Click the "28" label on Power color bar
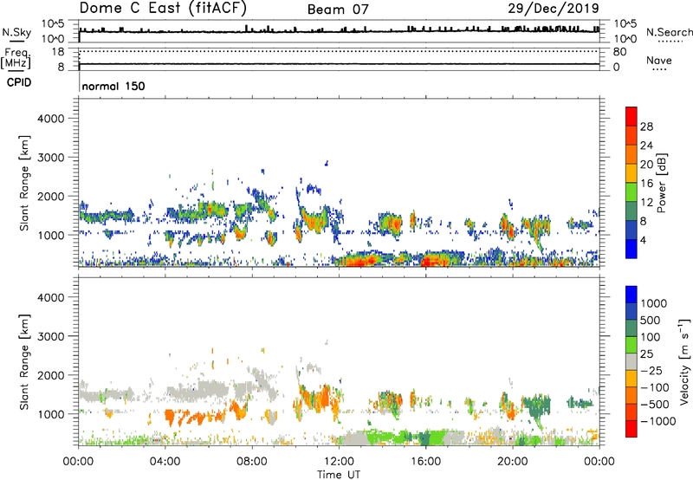 tap(646, 126)
